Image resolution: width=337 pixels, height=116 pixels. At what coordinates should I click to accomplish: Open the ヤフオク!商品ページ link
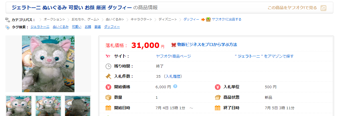click(x=173, y=56)
